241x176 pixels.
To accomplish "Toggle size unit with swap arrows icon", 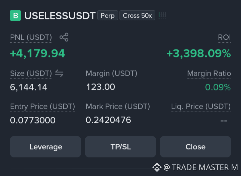I will (59, 73).
